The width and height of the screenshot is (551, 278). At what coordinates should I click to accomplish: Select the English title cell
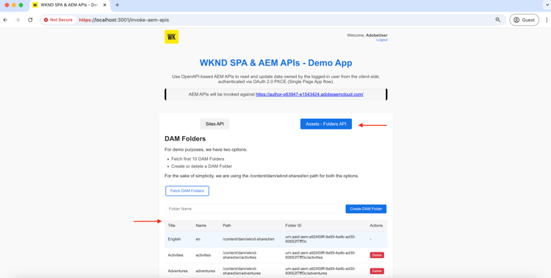174,239
